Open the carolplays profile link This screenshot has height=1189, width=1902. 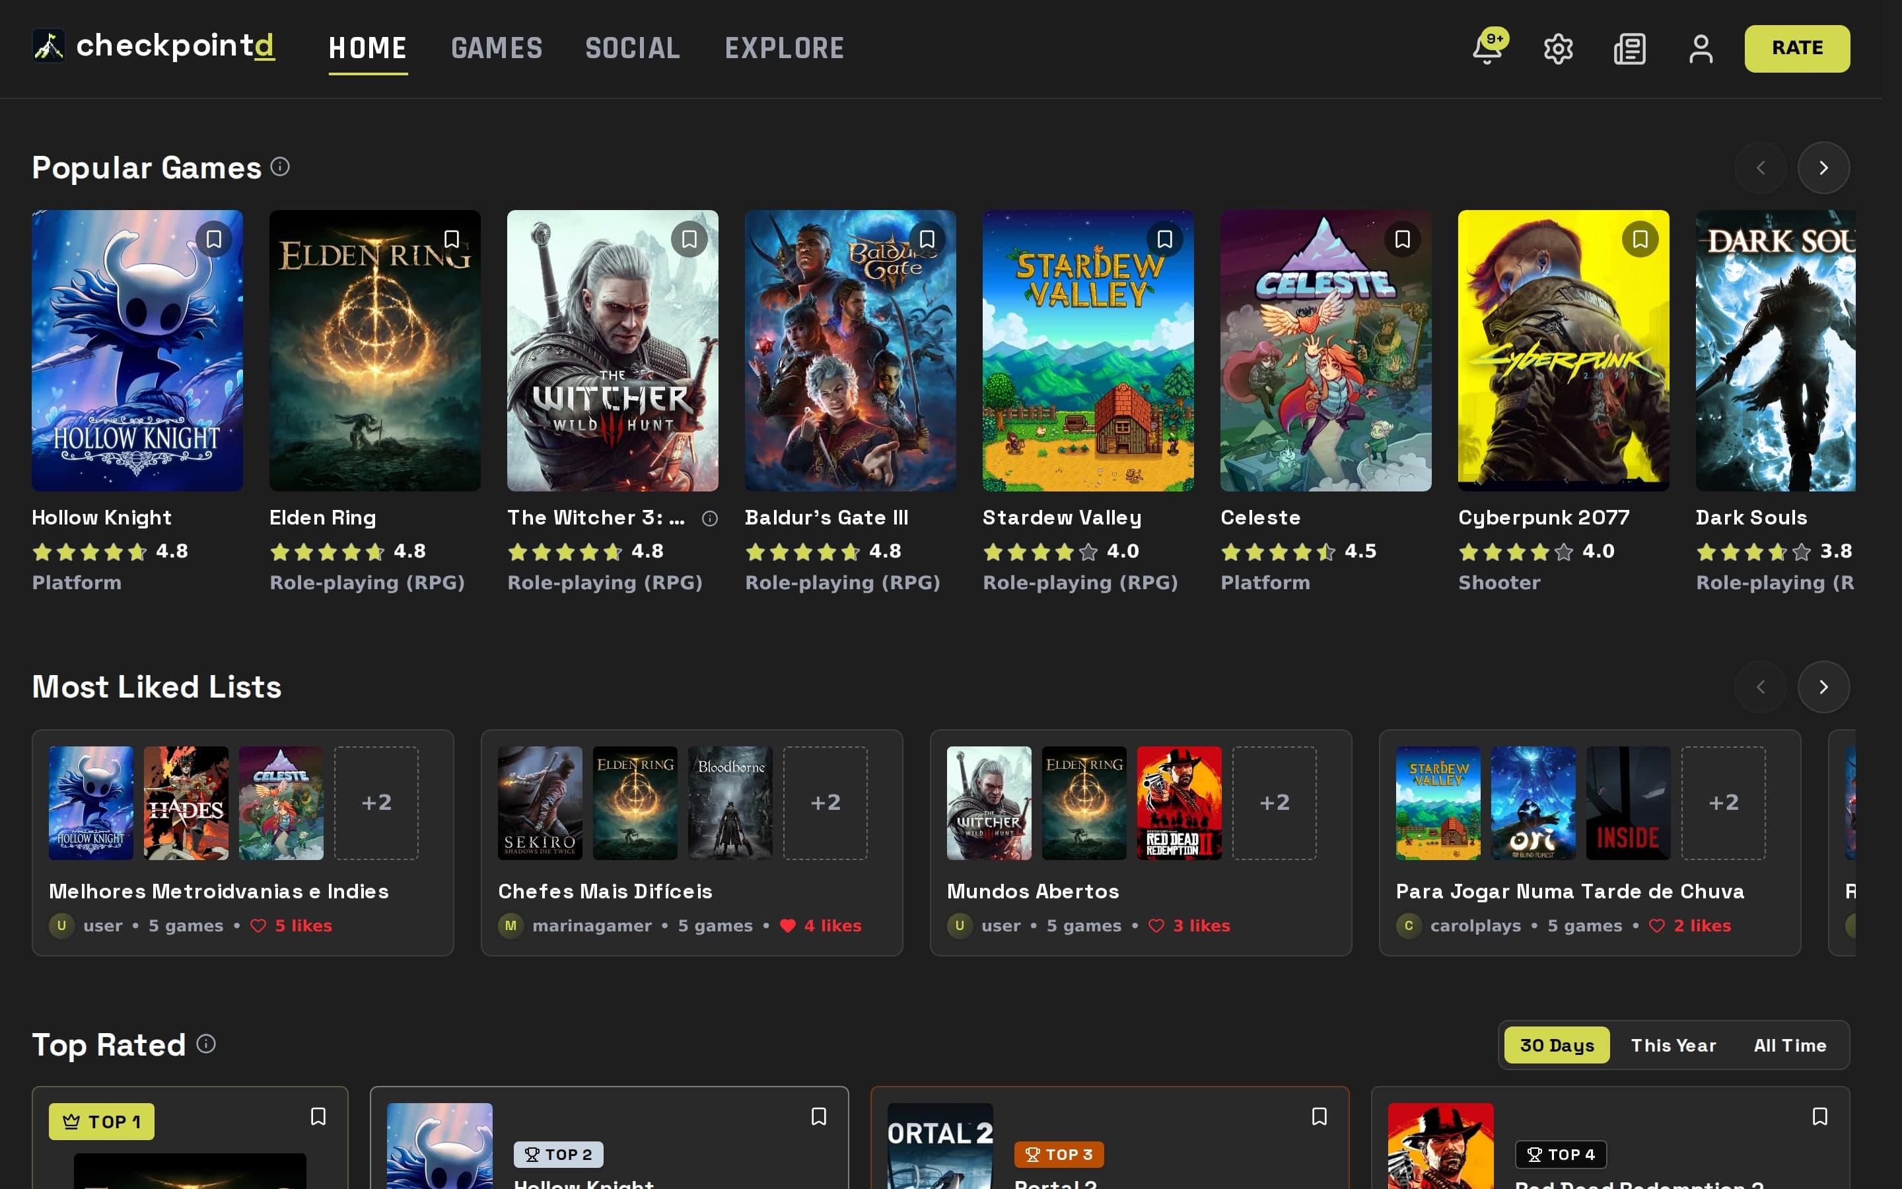1475,925
